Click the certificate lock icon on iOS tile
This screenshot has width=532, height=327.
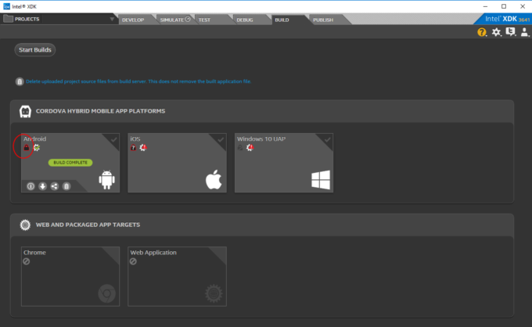(133, 148)
